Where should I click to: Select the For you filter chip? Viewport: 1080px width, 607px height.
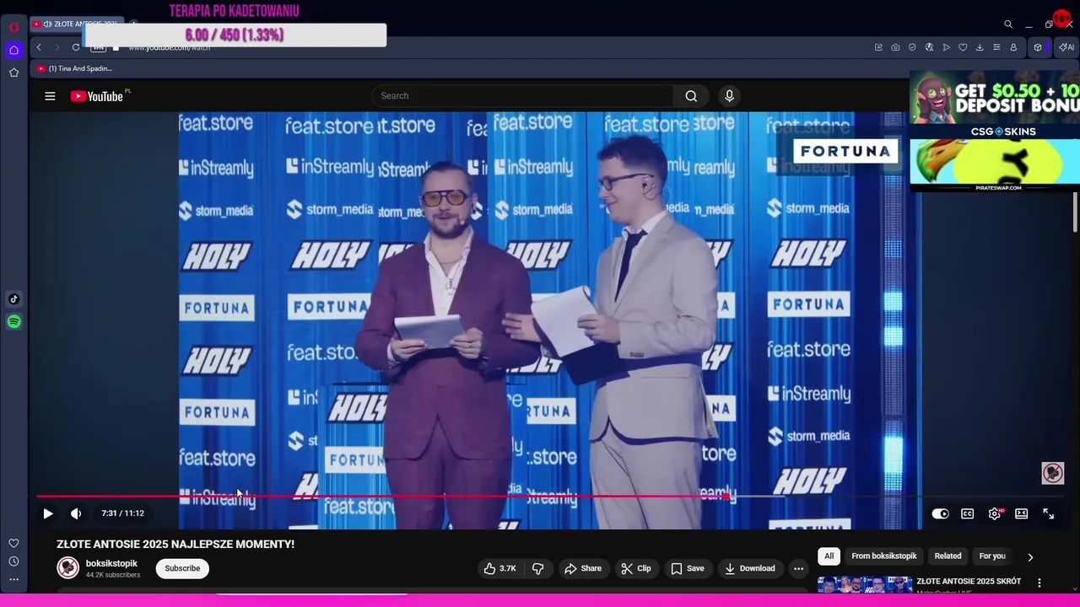point(992,556)
